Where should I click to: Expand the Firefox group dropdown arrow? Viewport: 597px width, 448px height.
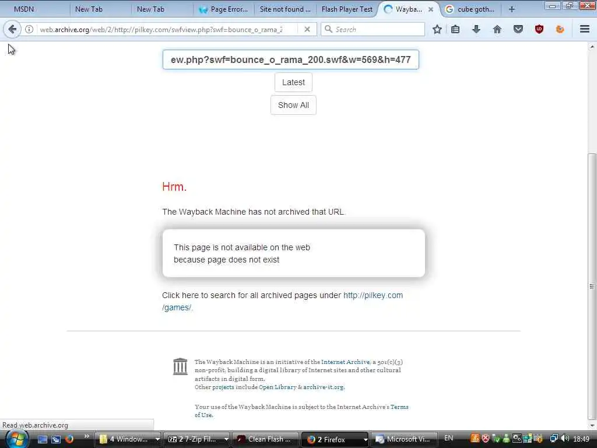365,439
